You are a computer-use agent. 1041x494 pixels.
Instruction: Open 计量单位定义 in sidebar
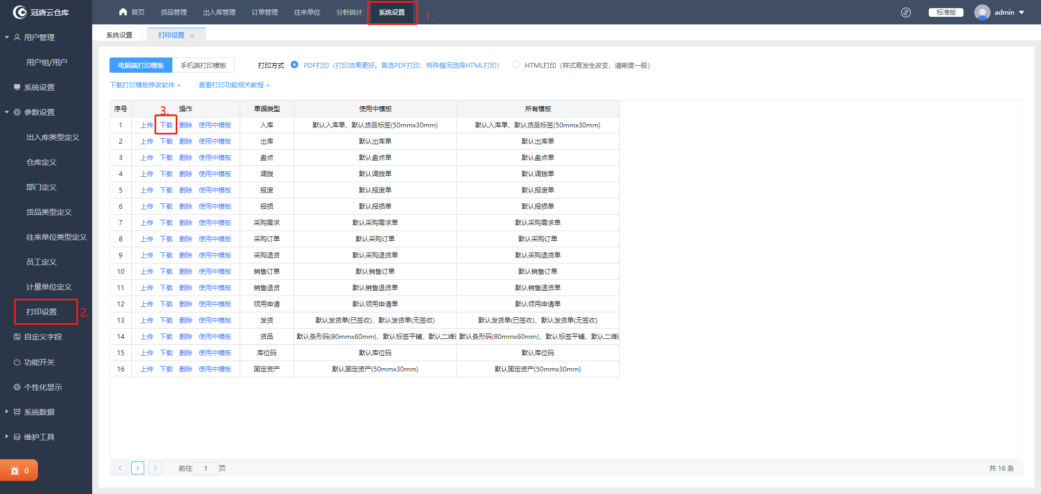49,287
